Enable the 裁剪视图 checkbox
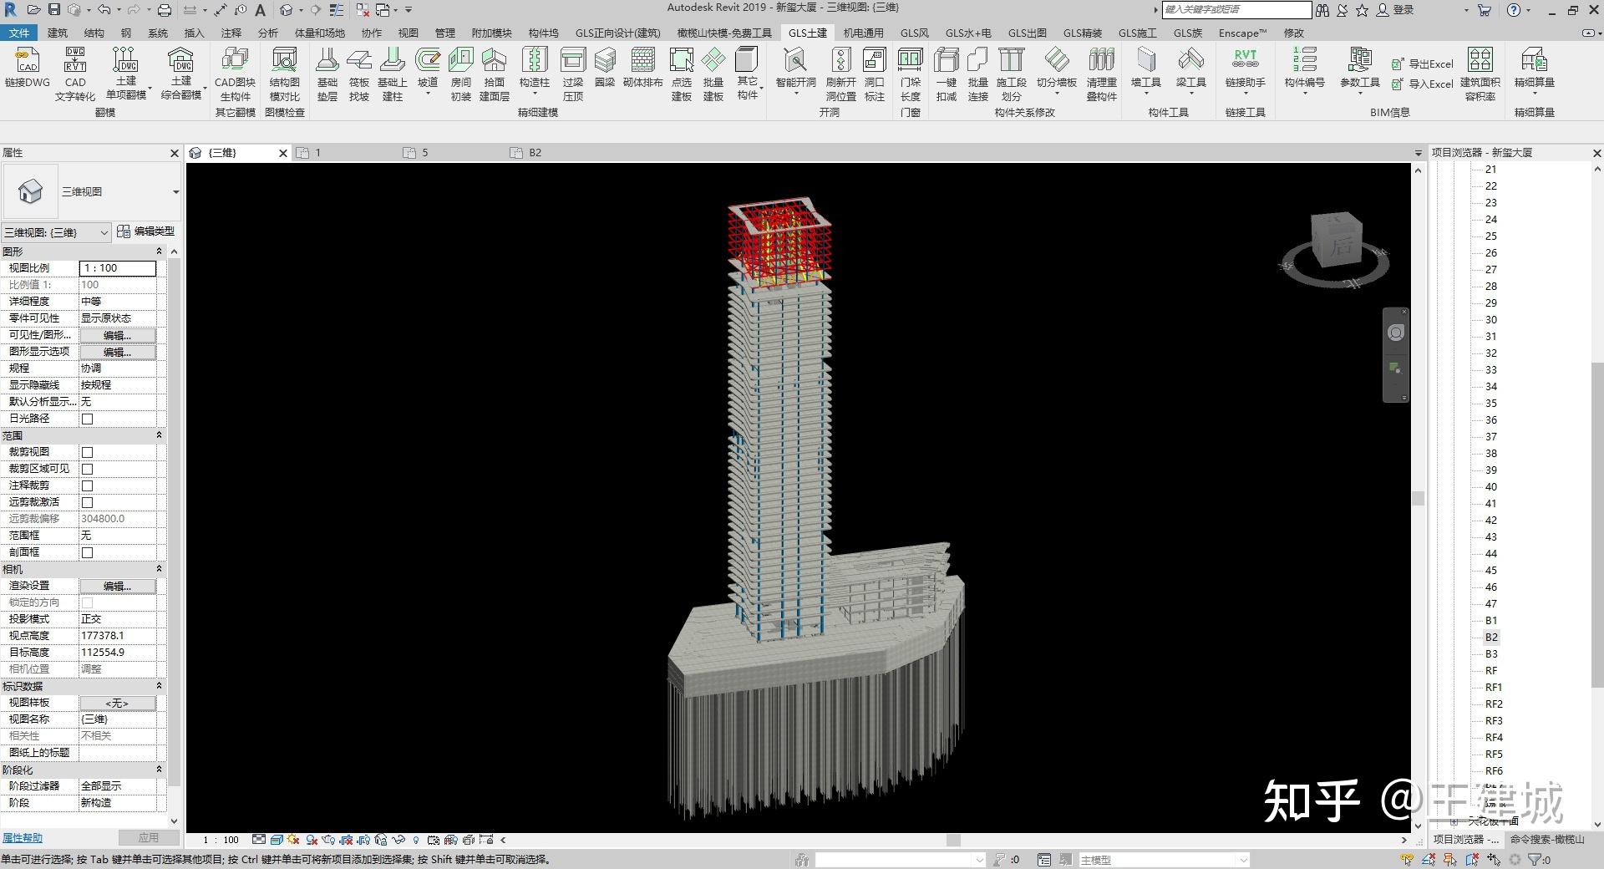 88,452
